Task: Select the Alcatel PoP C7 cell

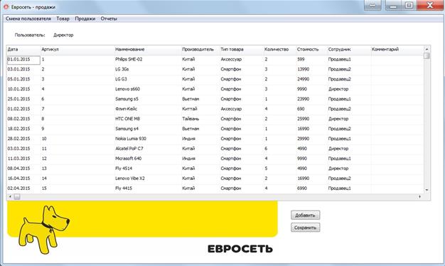Action: pyautogui.click(x=148, y=149)
